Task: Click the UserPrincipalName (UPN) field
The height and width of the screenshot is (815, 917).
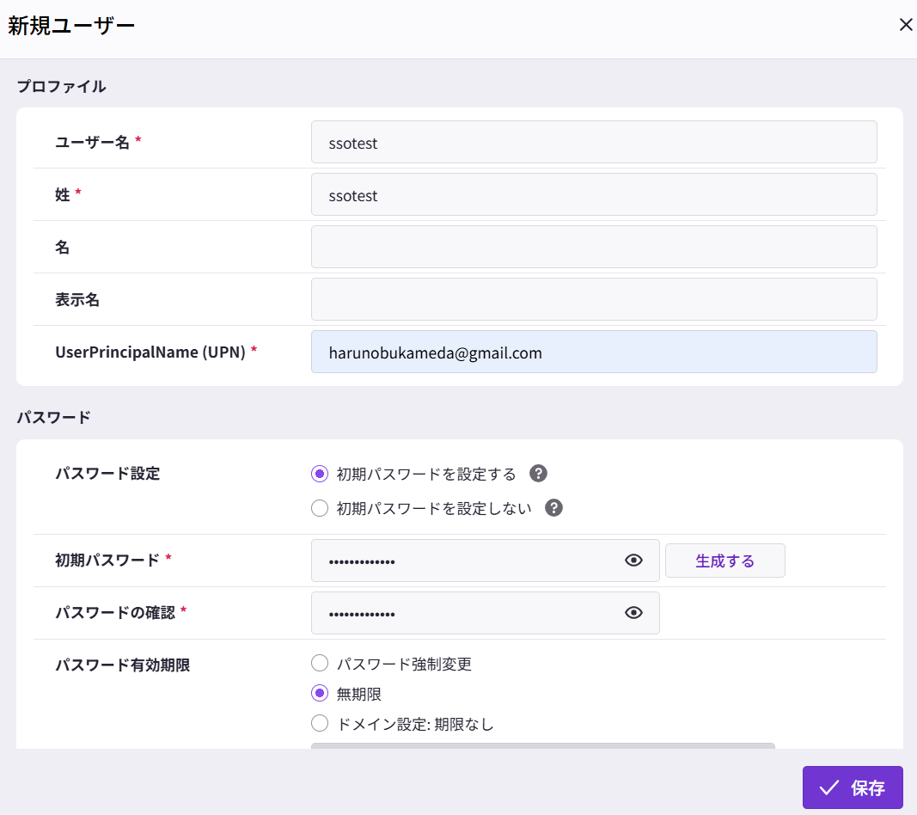Action: coord(593,352)
